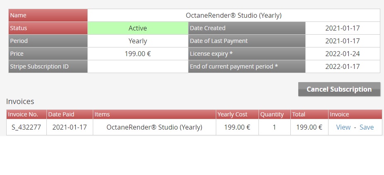The width and height of the screenshot is (384, 175).
Task: Click the Cancel Subscription button
Action: pos(339,89)
